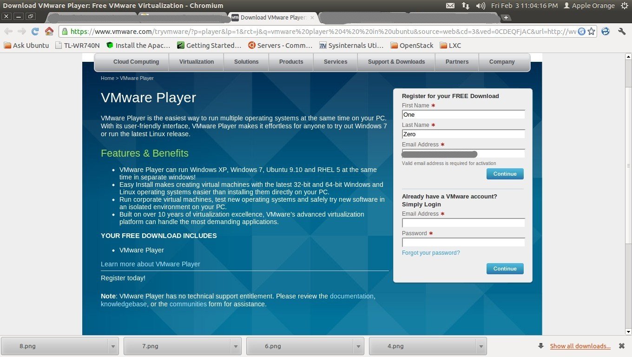The height and width of the screenshot is (357, 632).
Task: Click Forgot your password link
Action: [x=431, y=253]
